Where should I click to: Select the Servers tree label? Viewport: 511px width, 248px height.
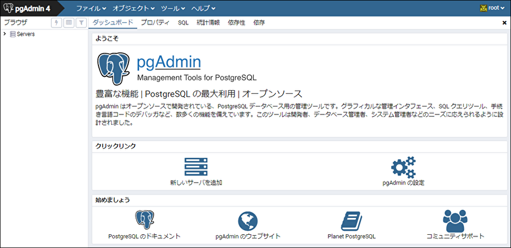click(x=25, y=34)
